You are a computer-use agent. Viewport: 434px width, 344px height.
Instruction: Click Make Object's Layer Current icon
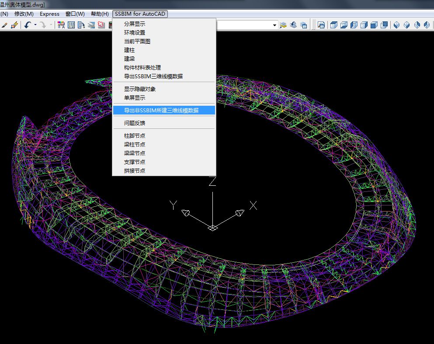pos(283,25)
